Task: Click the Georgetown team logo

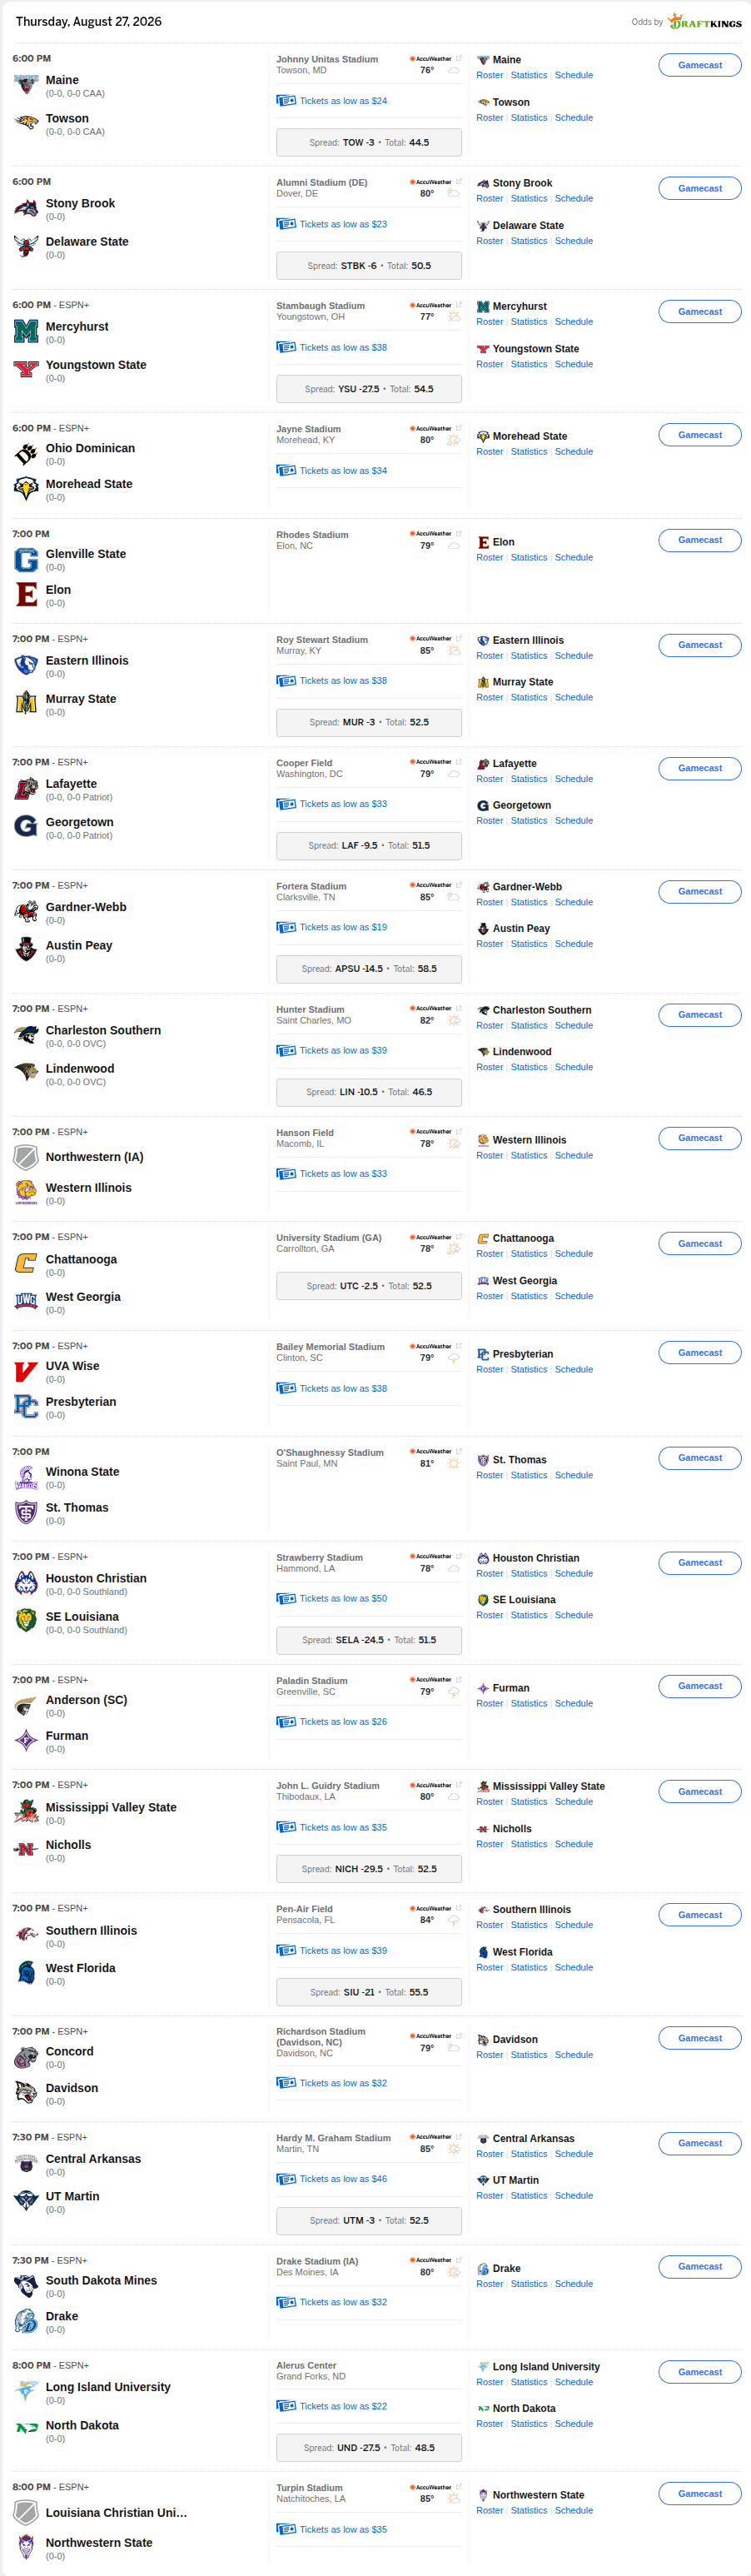Action: [x=26, y=827]
